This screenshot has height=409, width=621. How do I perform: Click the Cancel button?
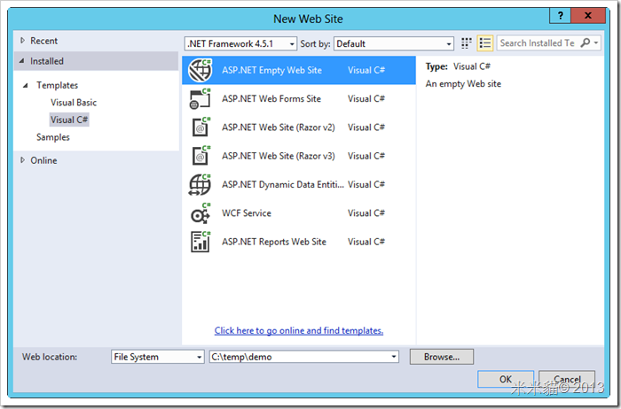click(567, 380)
